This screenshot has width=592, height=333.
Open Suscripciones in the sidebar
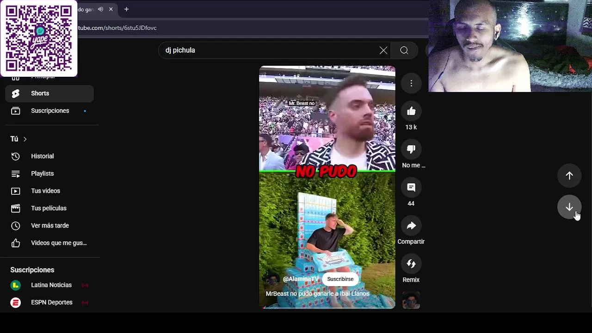point(49,111)
